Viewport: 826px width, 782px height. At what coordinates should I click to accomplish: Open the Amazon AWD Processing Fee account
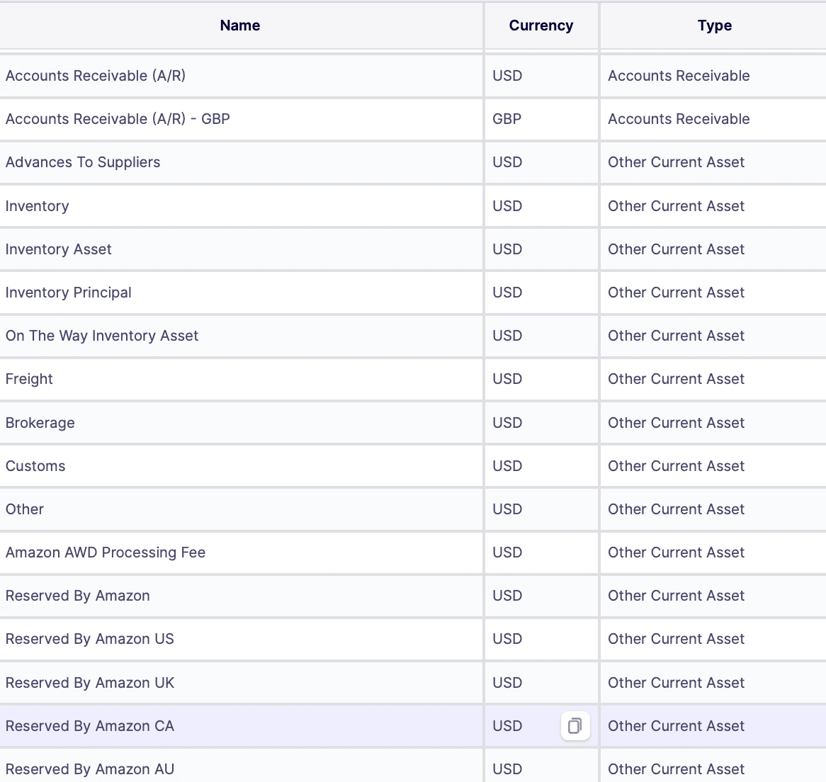point(106,552)
